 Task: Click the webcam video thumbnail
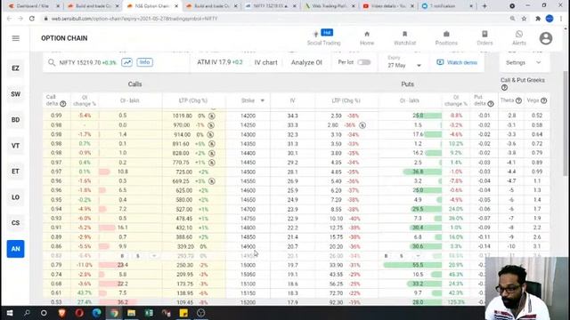(527, 288)
